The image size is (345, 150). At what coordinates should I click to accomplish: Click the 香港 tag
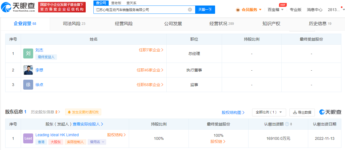[41, 142]
